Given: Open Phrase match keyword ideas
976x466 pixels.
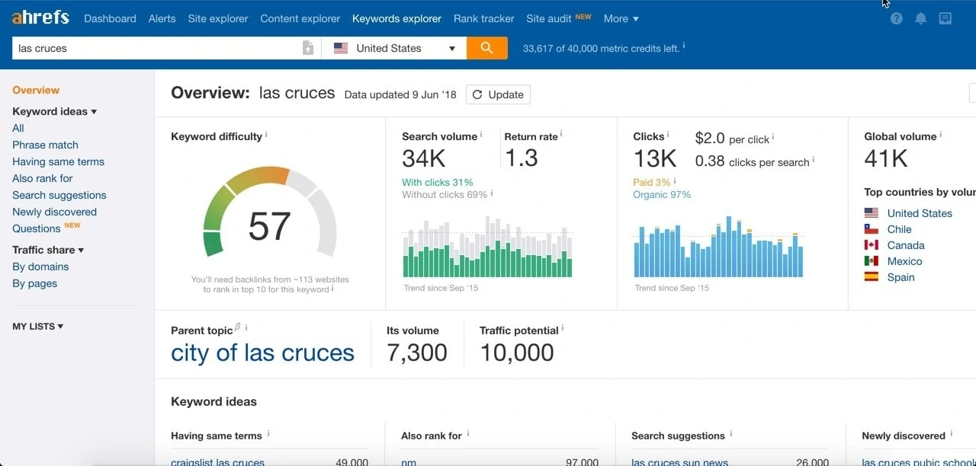Looking at the screenshot, I should 45,145.
